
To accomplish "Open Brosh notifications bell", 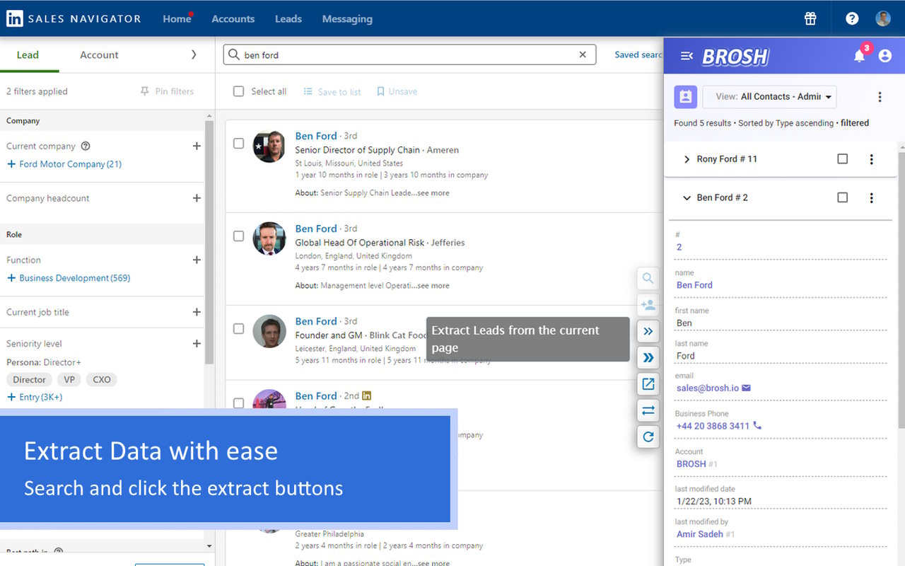I will (859, 56).
